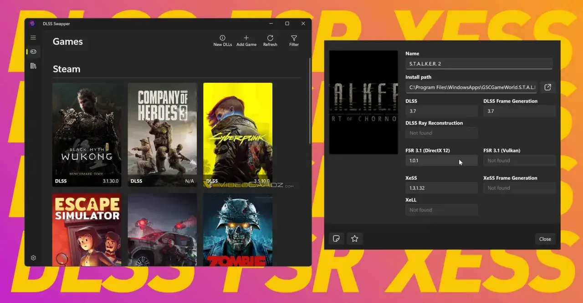Viewport: 583px width, 303px height.
Task: Open Settings gear in DLSS Swapper
Action: pos(33,258)
